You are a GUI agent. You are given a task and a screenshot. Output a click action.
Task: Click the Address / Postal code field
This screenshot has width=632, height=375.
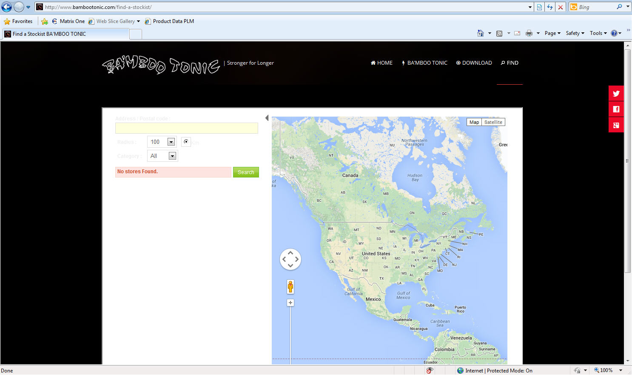(187, 128)
